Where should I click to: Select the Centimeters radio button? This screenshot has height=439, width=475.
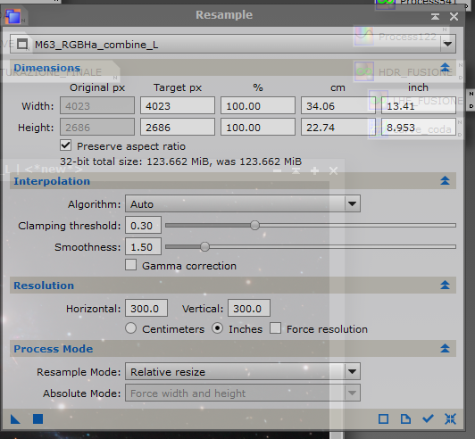tap(131, 328)
